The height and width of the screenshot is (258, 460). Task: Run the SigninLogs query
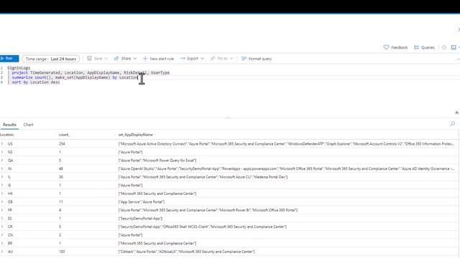9,59
